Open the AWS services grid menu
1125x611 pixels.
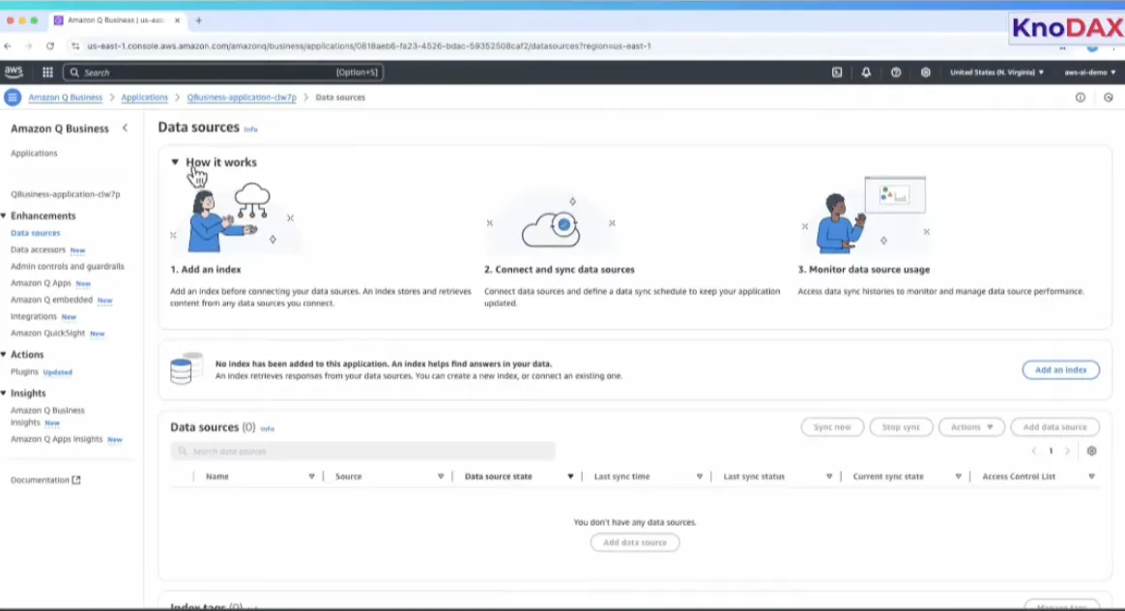click(47, 73)
